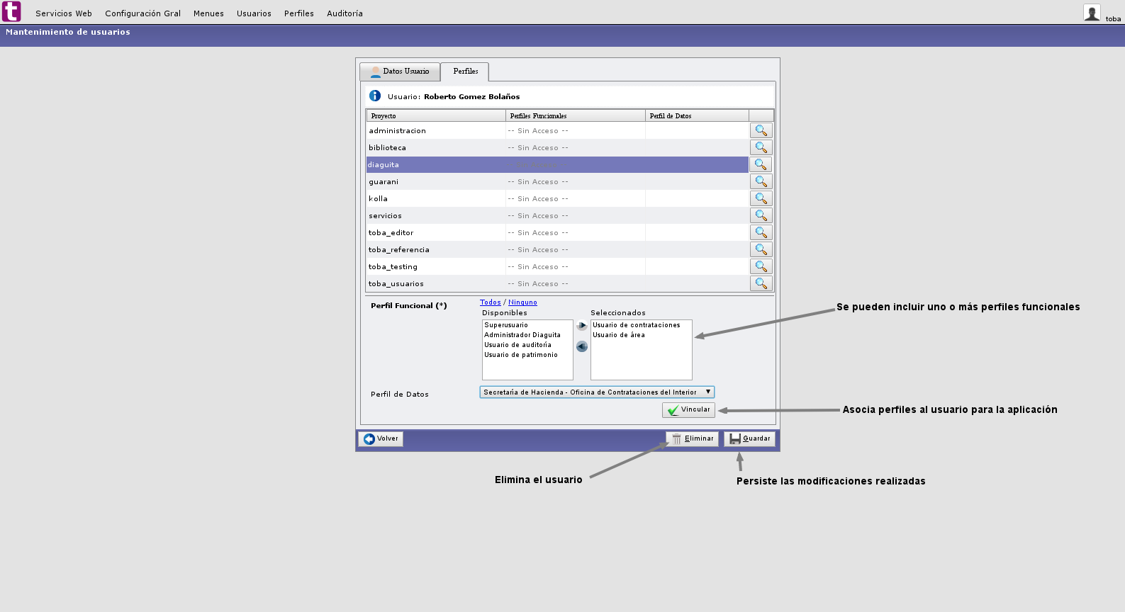Click the Ninguno link
The width and height of the screenshot is (1125, 612).
[x=522, y=302]
